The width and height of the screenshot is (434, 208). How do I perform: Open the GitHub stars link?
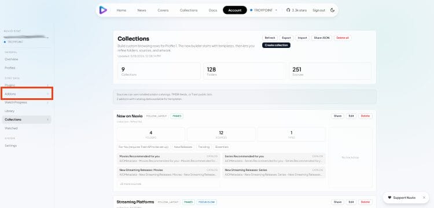point(296,10)
